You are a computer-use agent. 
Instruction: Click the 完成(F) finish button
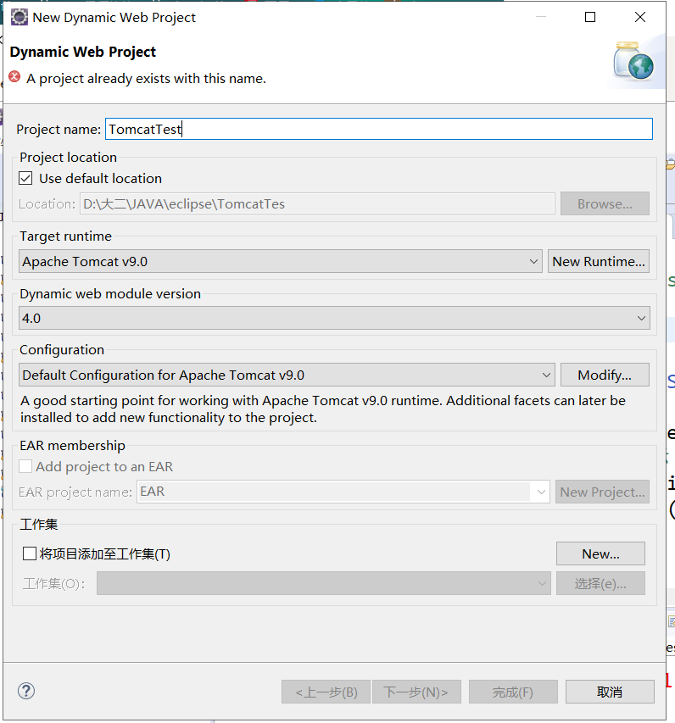(x=513, y=692)
